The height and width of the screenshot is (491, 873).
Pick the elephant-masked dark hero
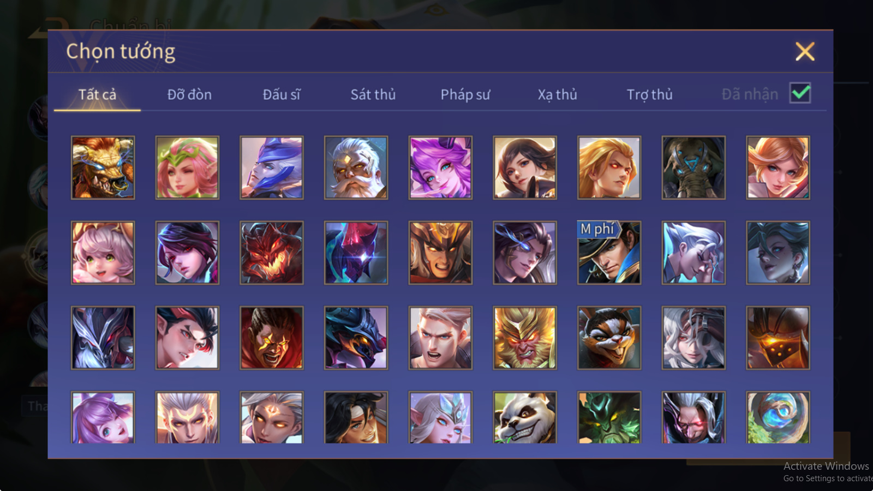click(693, 167)
